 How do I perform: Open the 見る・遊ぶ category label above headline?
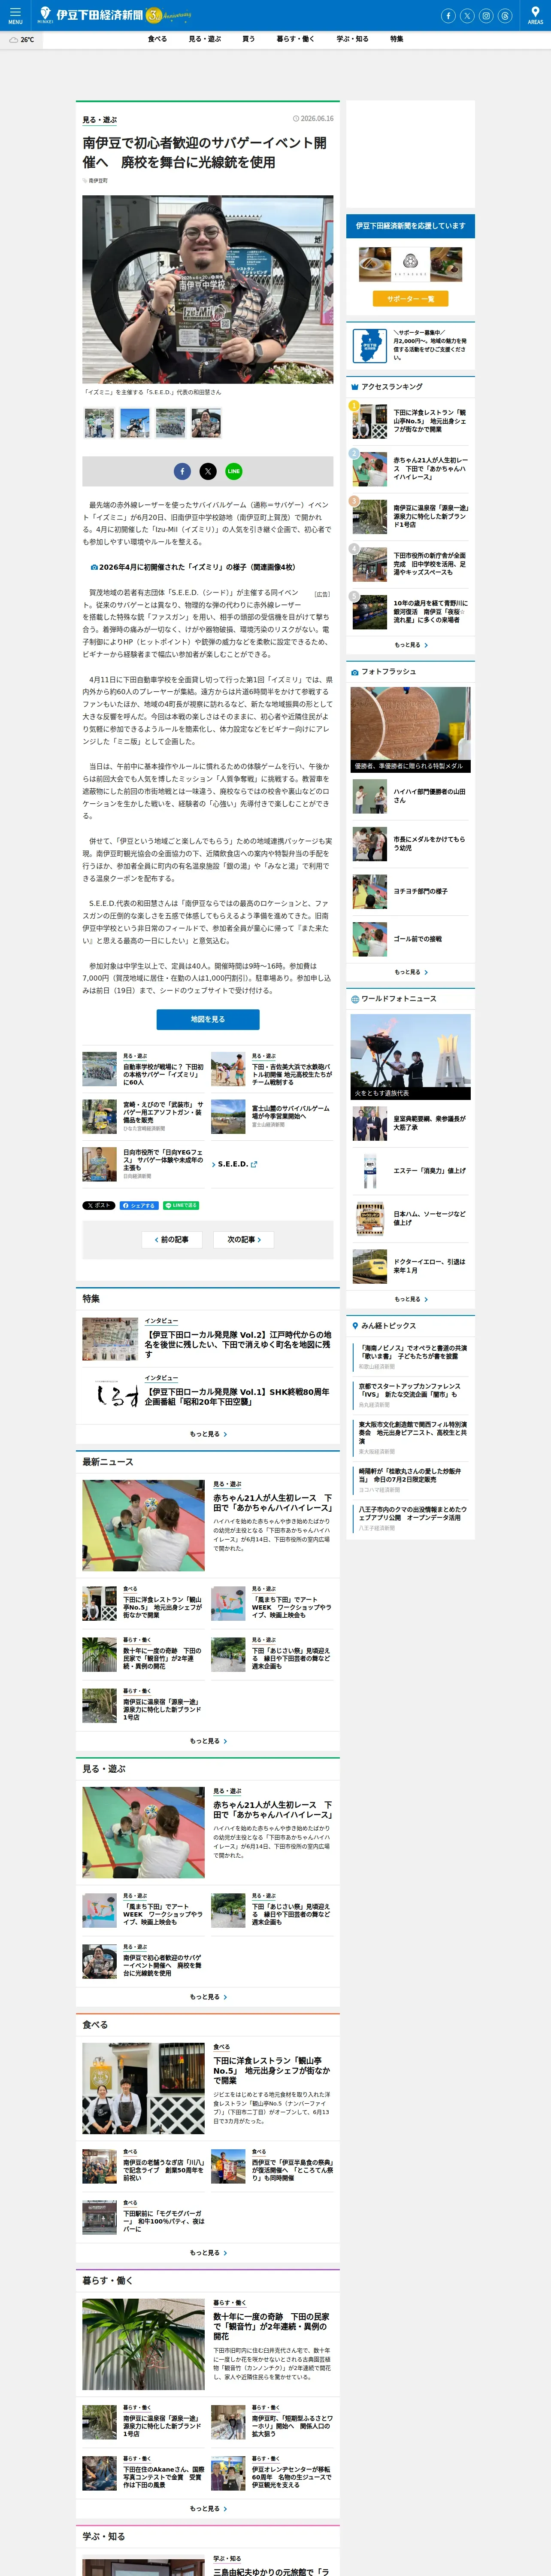pyautogui.click(x=100, y=120)
